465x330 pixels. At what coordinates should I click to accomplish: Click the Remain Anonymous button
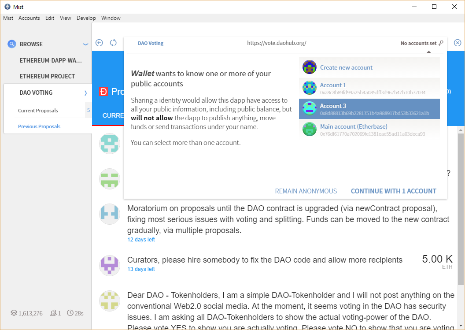point(306,191)
